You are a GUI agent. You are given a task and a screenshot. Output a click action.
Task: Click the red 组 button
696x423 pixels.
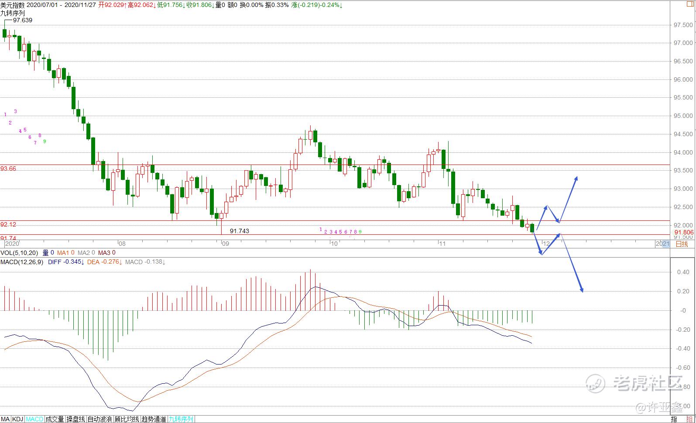tap(690, 419)
